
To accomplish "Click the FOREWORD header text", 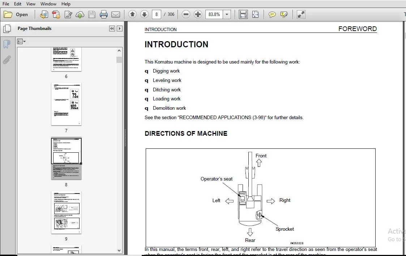I will pyautogui.click(x=358, y=29).
